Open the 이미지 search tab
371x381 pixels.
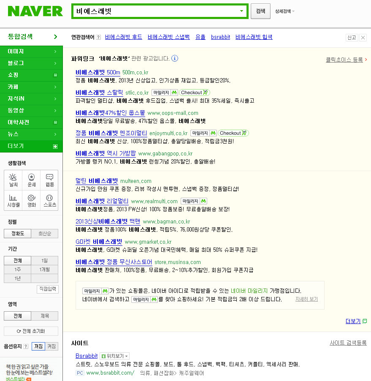click(31, 52)
